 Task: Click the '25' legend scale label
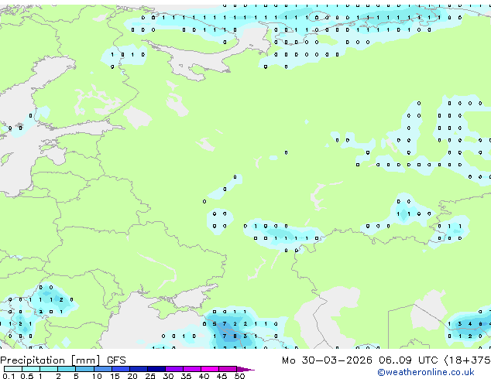[150, 376]
